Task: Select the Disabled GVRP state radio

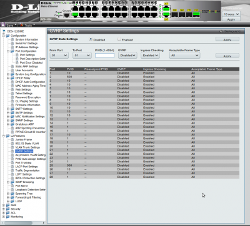Action: tap(91, 39)
